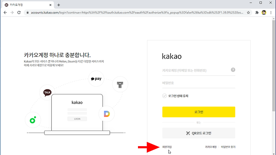The height and width of the screenshot is (155, 276).
Task: Maximize the Chrome window
Action: coord(261,3)
